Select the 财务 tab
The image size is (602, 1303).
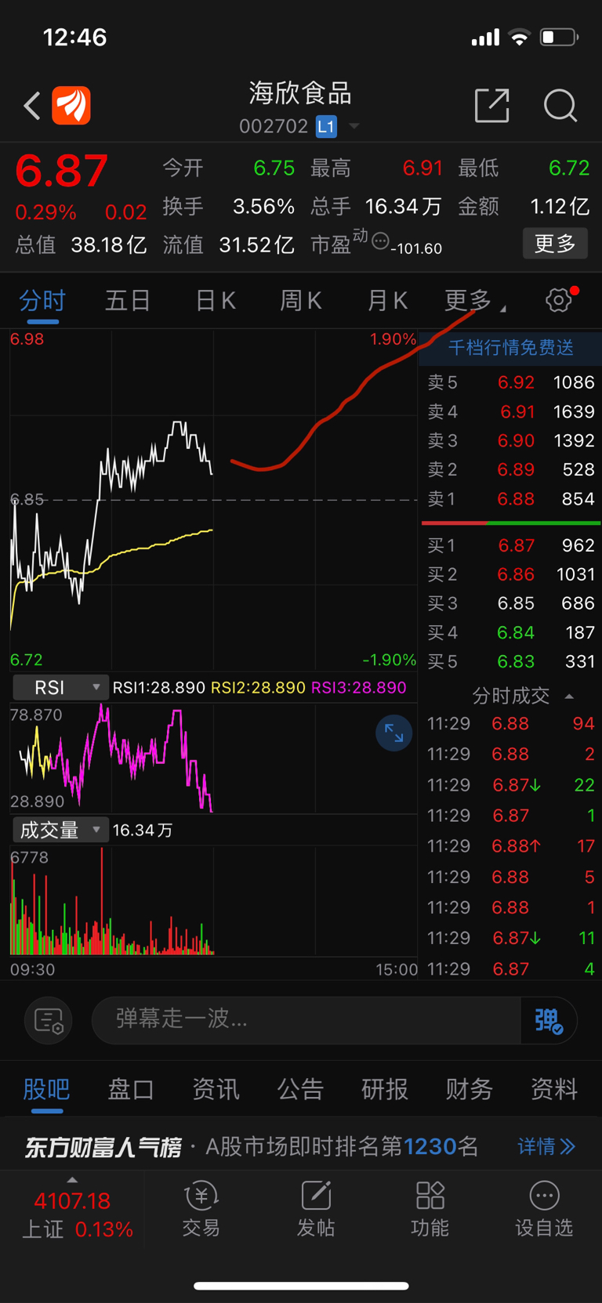click(x=470, y=1089)
